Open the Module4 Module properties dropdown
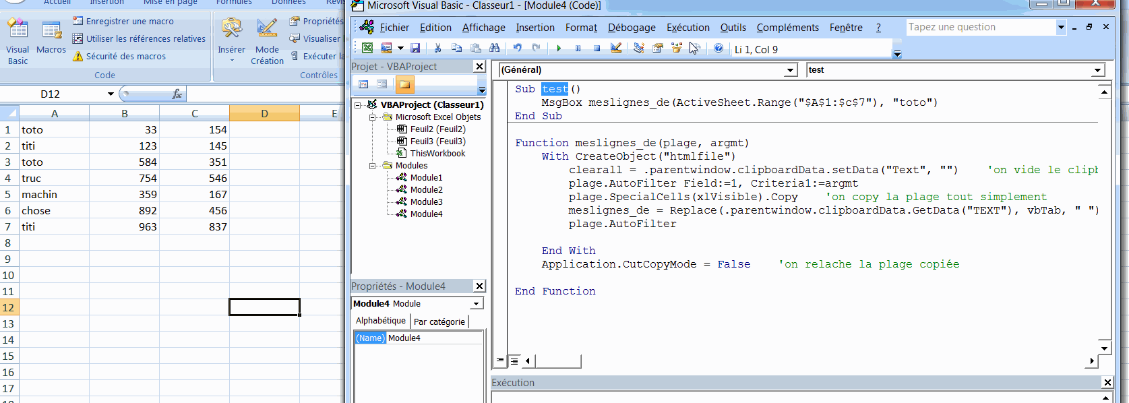The width and height of the screenshot is (1129, 403). pyautogui.click(x=476, y=304)
